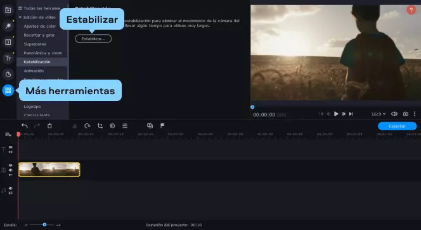
Task: Open the 16:9 aspect ratio dropdown
Action: point(379,114)
